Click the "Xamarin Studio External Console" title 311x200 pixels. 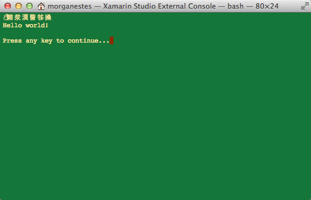[x=159, y=7]
